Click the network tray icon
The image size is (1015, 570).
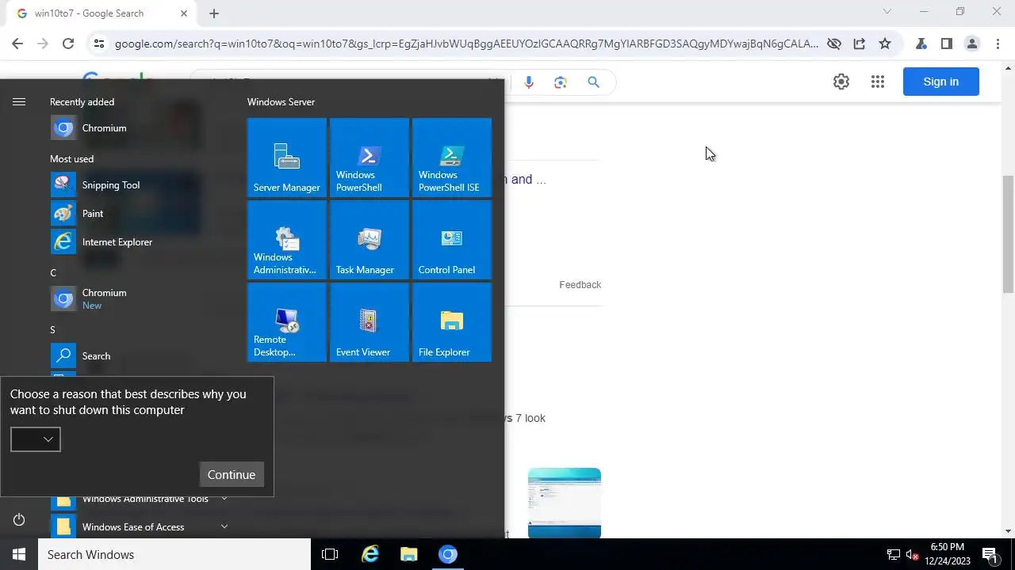pos(894,554)
